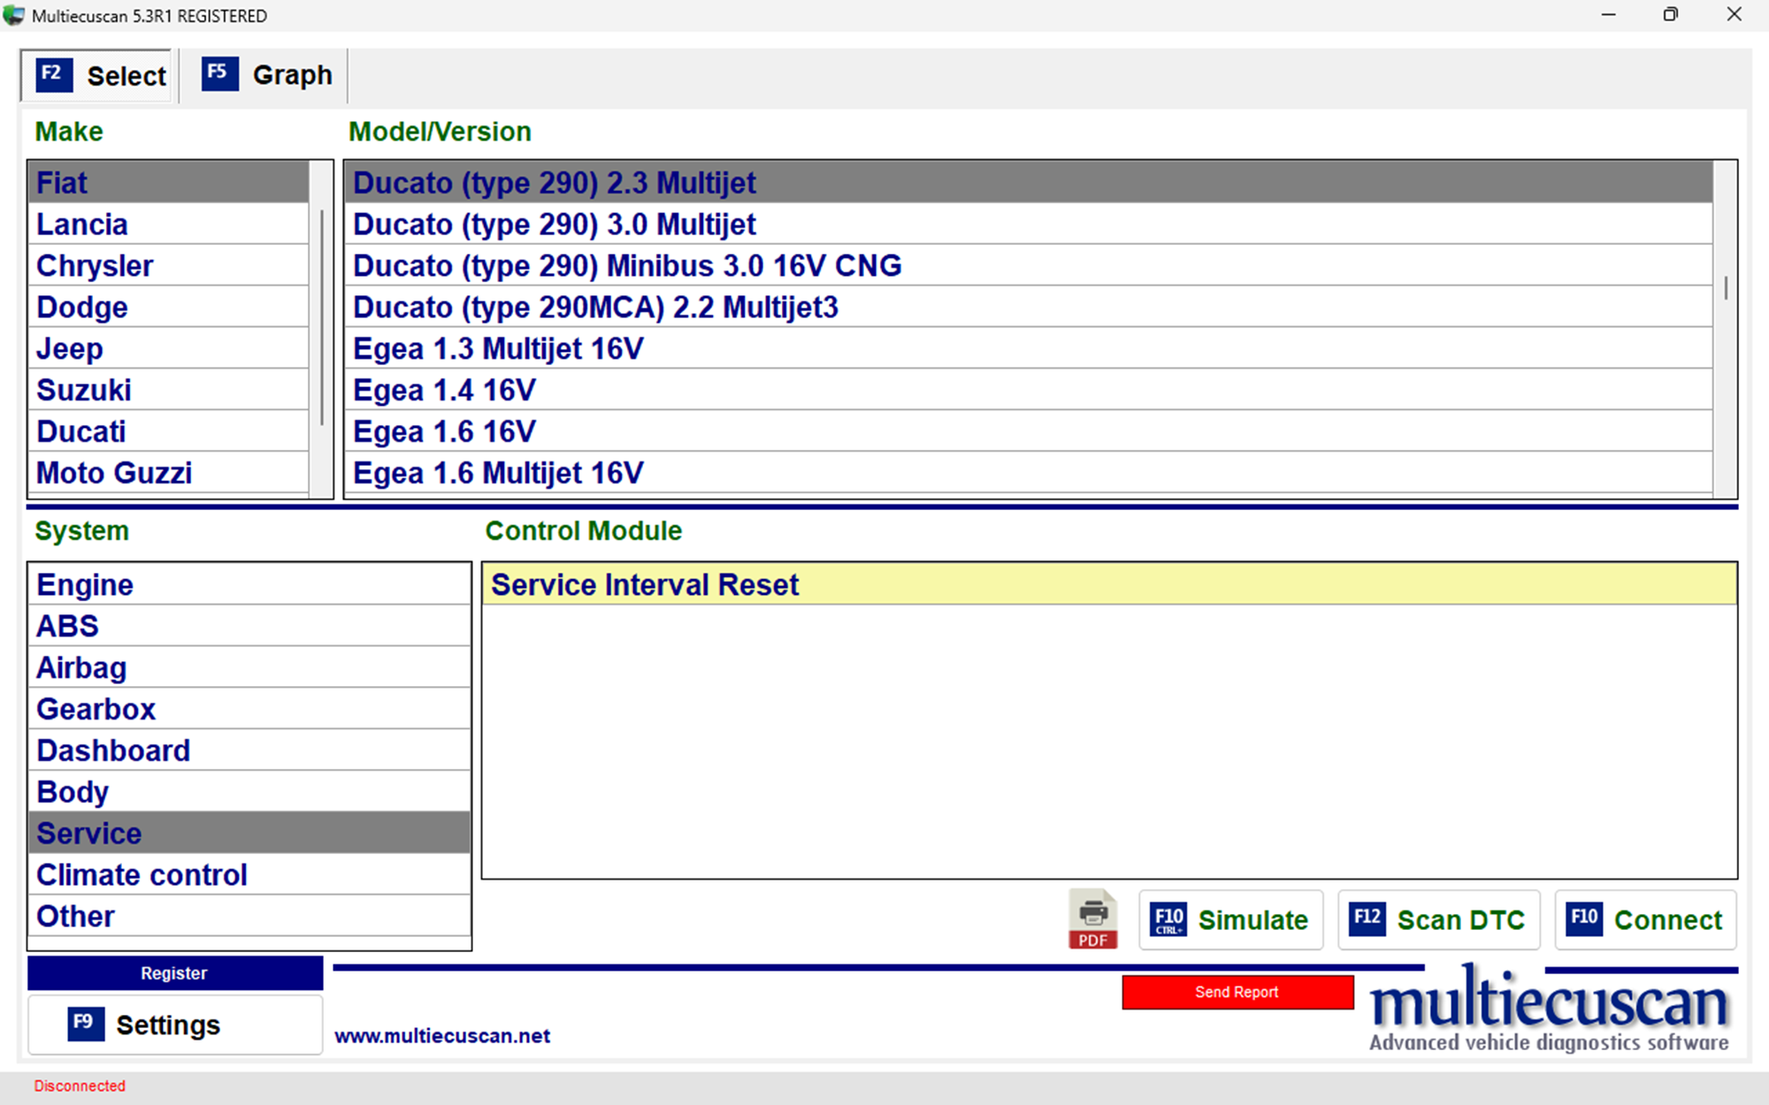Click the PDF printer export icon
1769x1105 pixels.
[x=1092, y=919]
